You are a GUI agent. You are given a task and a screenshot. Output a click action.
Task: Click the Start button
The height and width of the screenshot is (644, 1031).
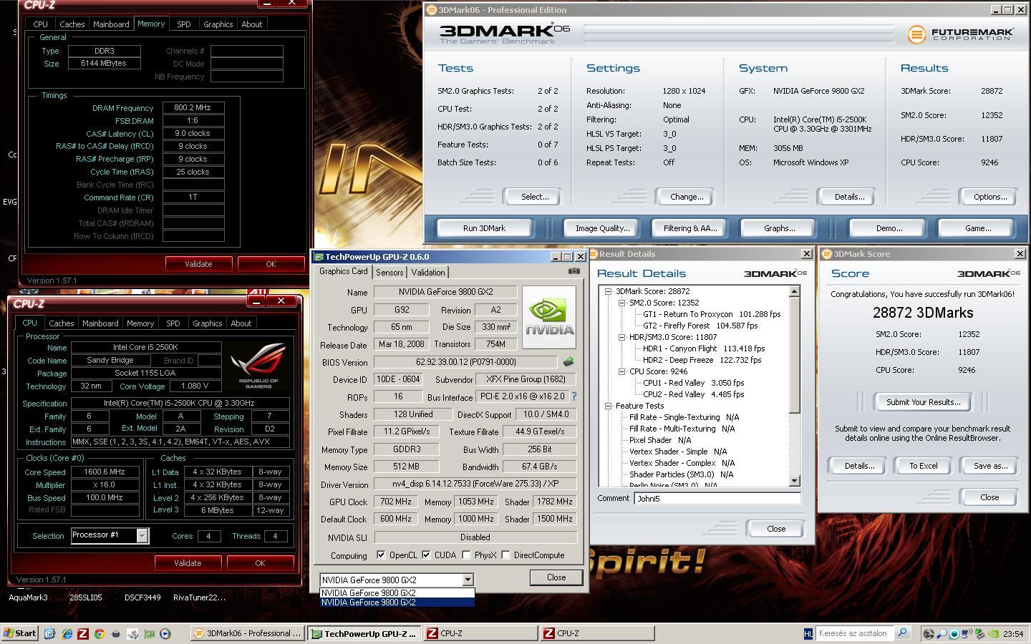pos(20,633)
